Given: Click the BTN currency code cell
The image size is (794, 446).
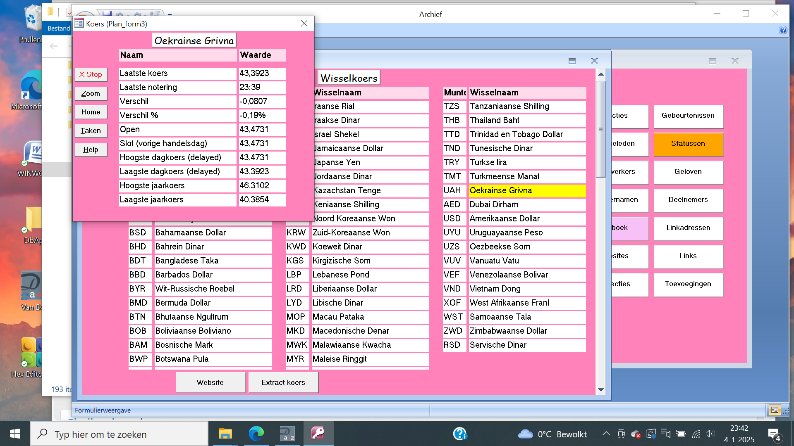Looking at the screenshot, I should [140, 317].
